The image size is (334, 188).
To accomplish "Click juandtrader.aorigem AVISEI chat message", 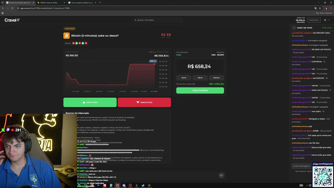I will (311, 131).
